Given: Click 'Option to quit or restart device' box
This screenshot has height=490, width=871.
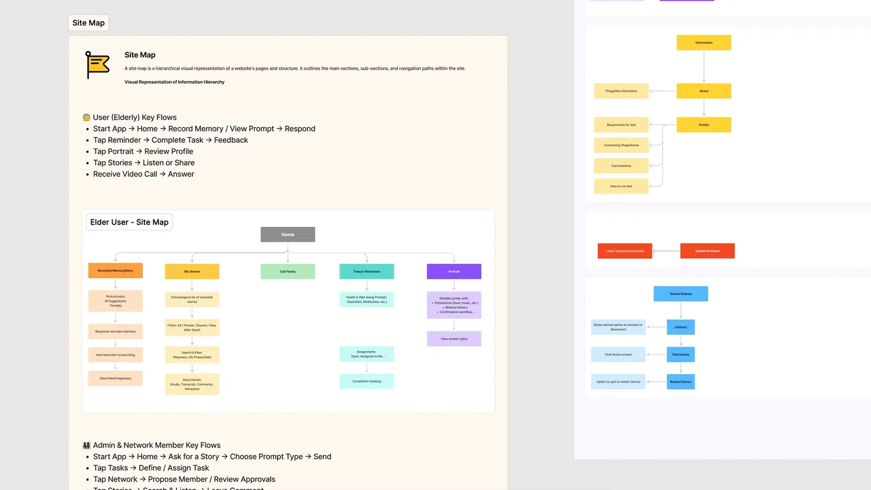Looking at the screenshot, I should tap(618, 382).
